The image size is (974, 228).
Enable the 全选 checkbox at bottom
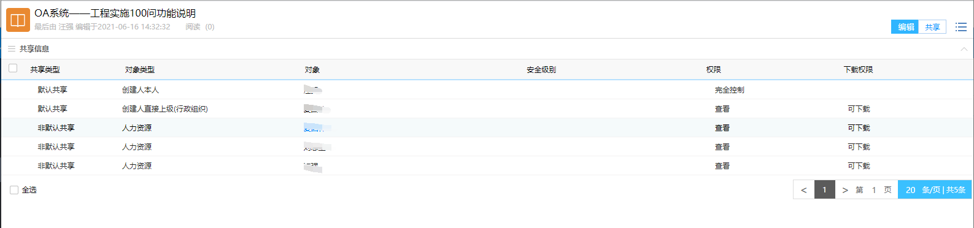pyautogui.click(x=14, y=190)
